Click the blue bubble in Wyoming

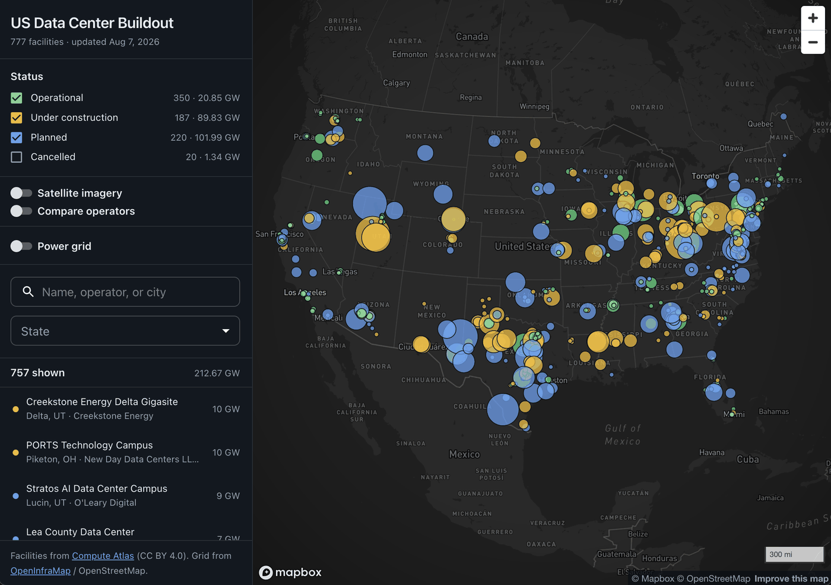click(443, 194)
